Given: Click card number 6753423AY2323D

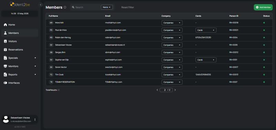Looking at the screenshot, I should 203,37.
